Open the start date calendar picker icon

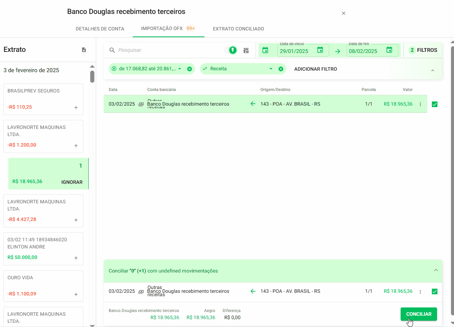click(320, 50)
